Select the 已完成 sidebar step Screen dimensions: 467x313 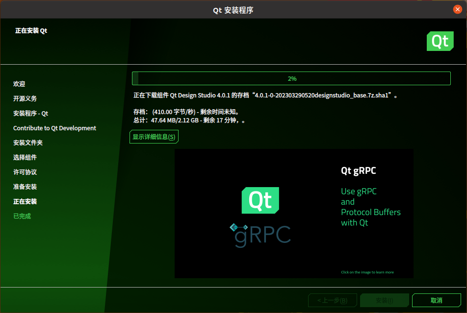(x=22, y=216)
